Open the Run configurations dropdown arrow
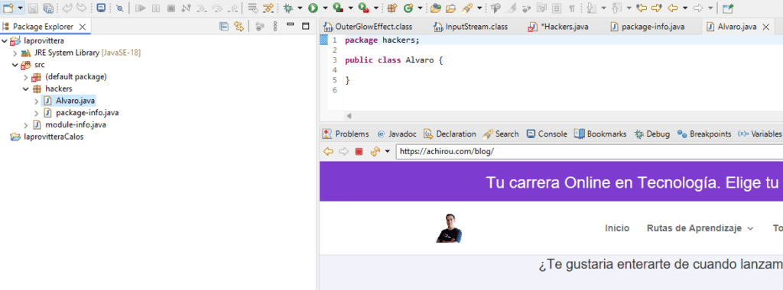This screenshot has height=290, width=783. [x=325, y=8]
